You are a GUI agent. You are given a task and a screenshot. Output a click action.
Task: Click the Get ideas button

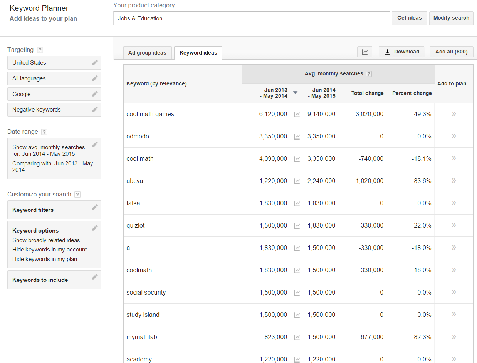[410, 18]
